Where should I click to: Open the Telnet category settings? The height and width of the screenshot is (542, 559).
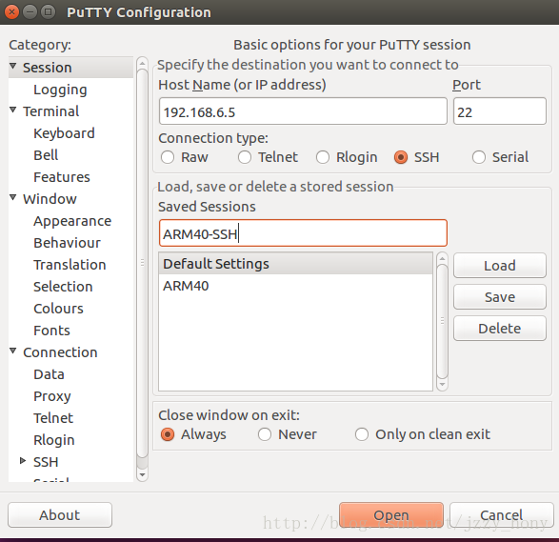click(53, 418)
